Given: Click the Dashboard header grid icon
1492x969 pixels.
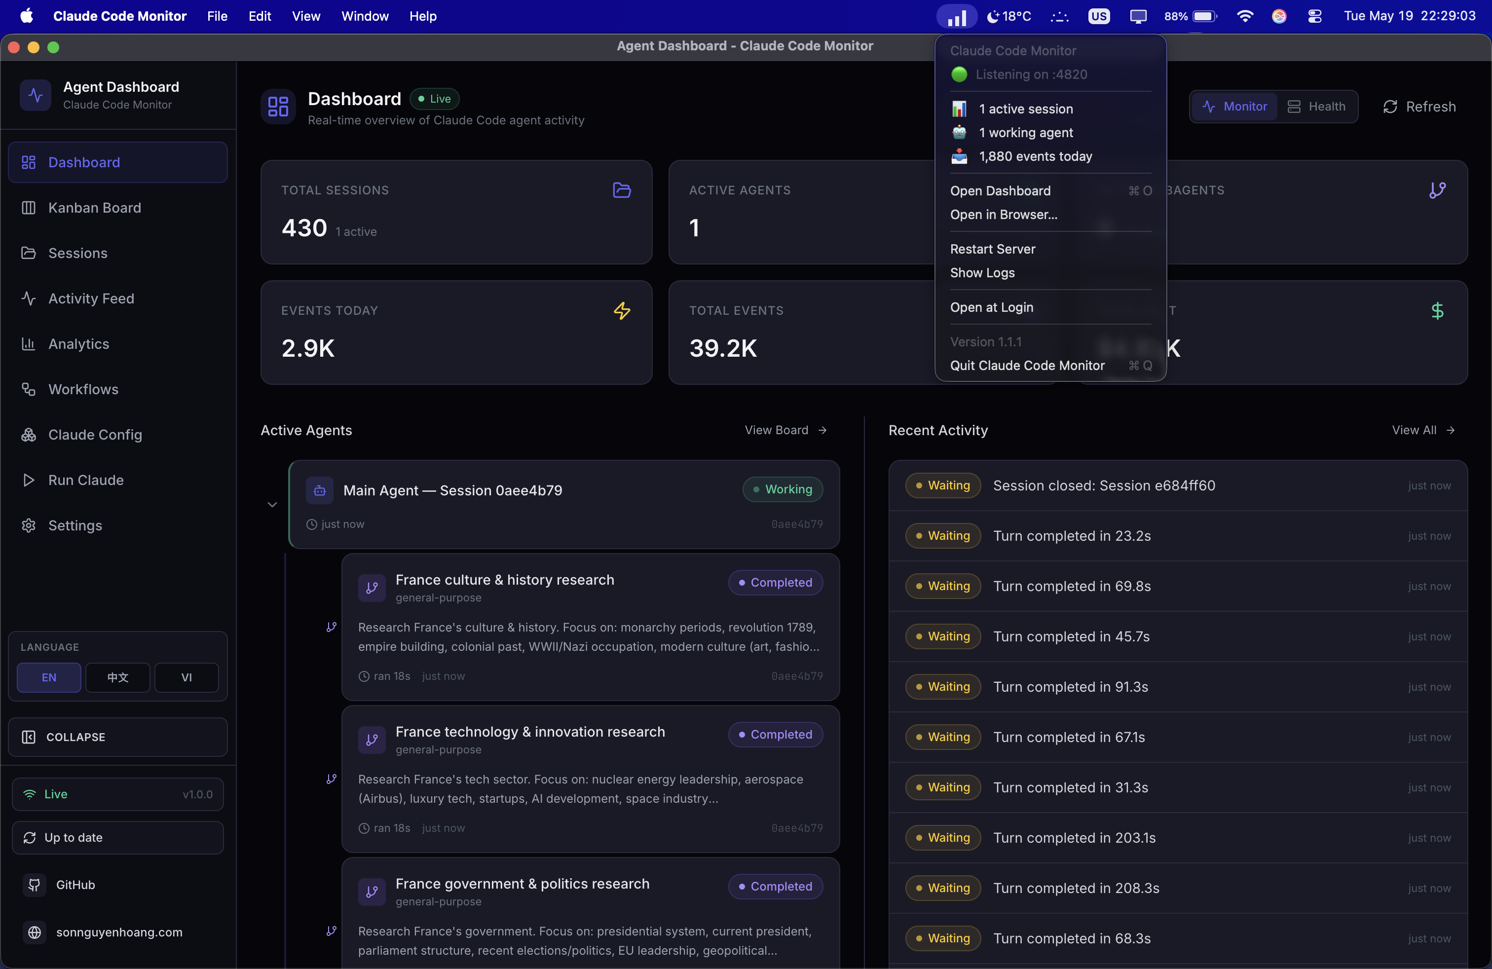Looking at the screenshot, I should pos(278,106).
